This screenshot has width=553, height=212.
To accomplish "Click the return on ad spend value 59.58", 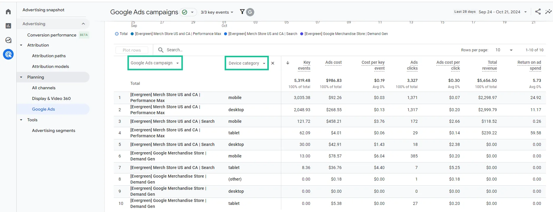I will 536,133.
